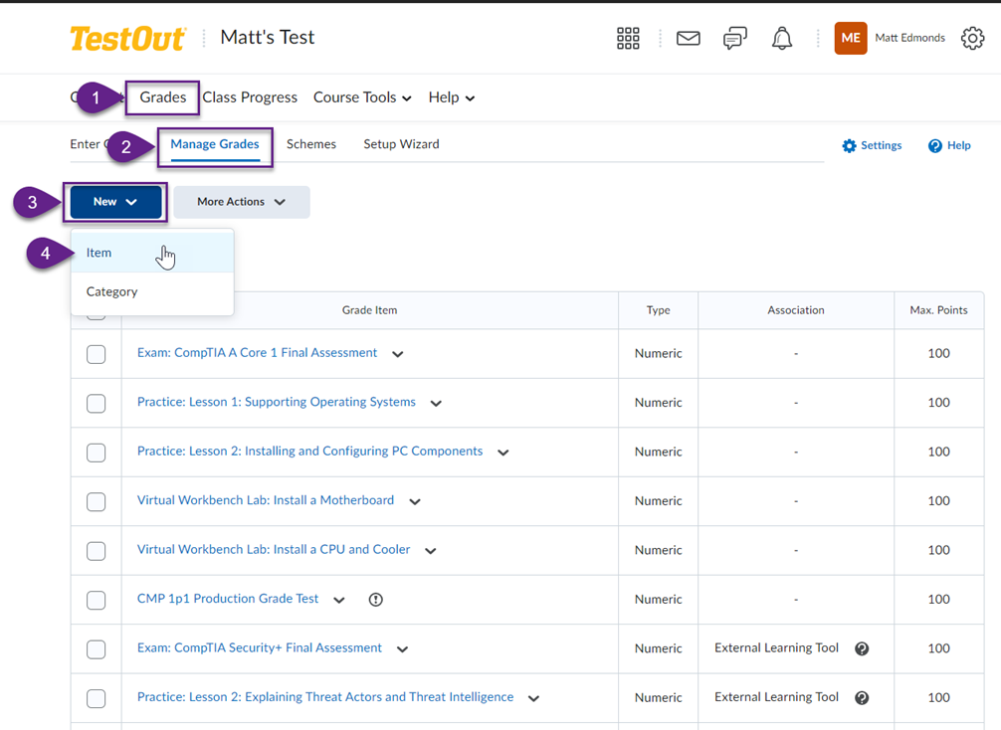Open the notifications bell icon
The width and height of the screenshot is (1001, 730).
tap(781, 38)
